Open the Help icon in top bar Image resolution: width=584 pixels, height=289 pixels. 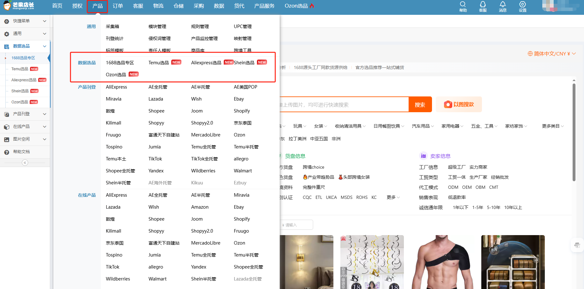(x=463, y=6)
